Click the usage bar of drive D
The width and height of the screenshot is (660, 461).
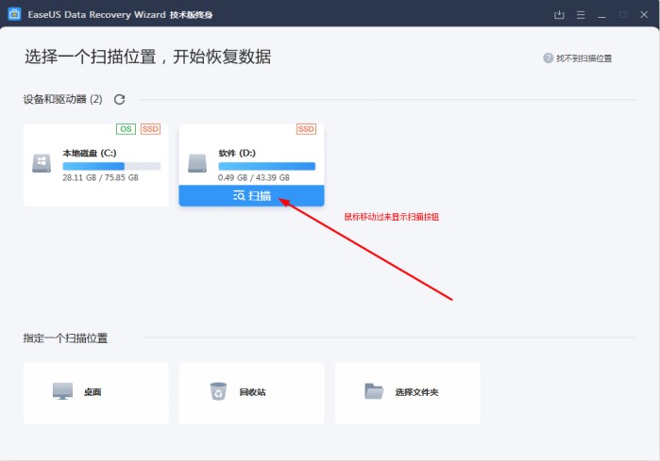pyautogui.click(x=267, y=166)
